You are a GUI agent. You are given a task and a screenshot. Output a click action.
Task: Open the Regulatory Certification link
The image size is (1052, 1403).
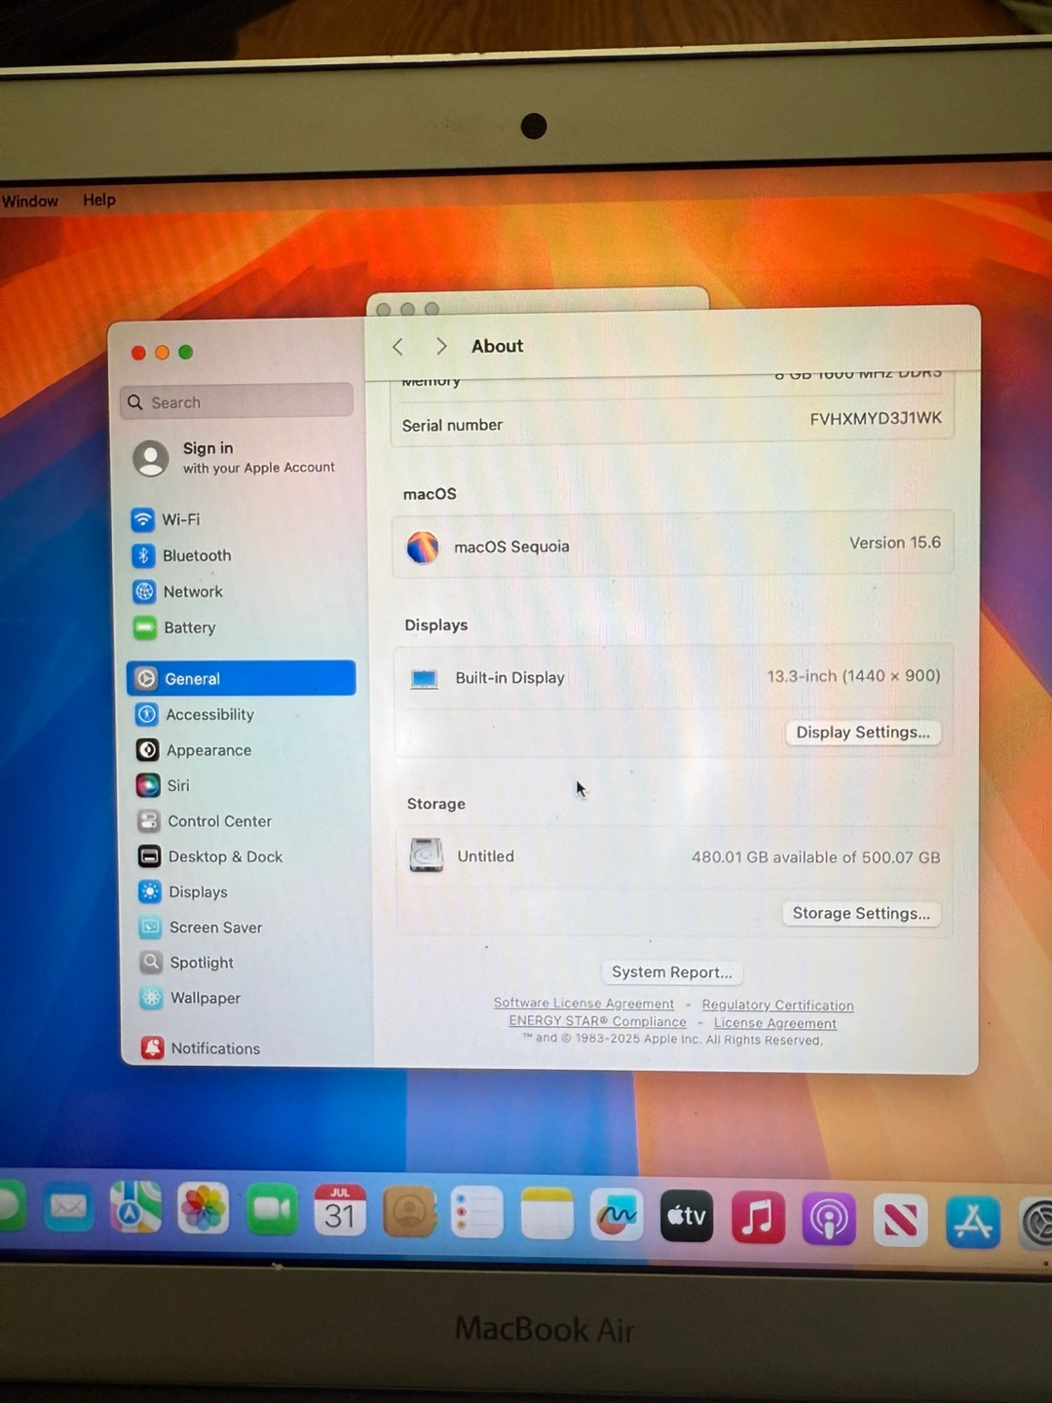tap(777, 1005)
